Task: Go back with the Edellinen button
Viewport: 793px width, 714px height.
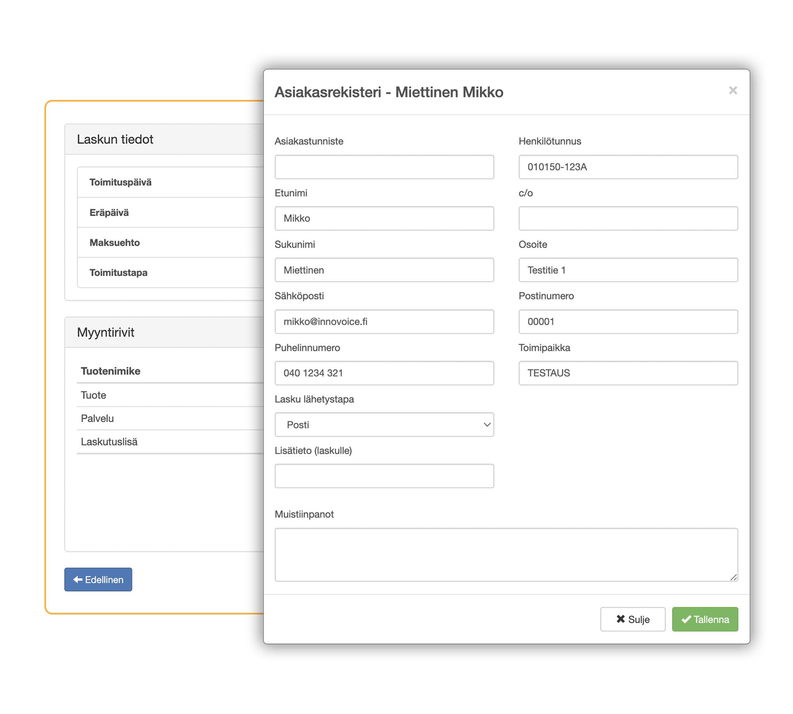Action: tap(98, 580)
